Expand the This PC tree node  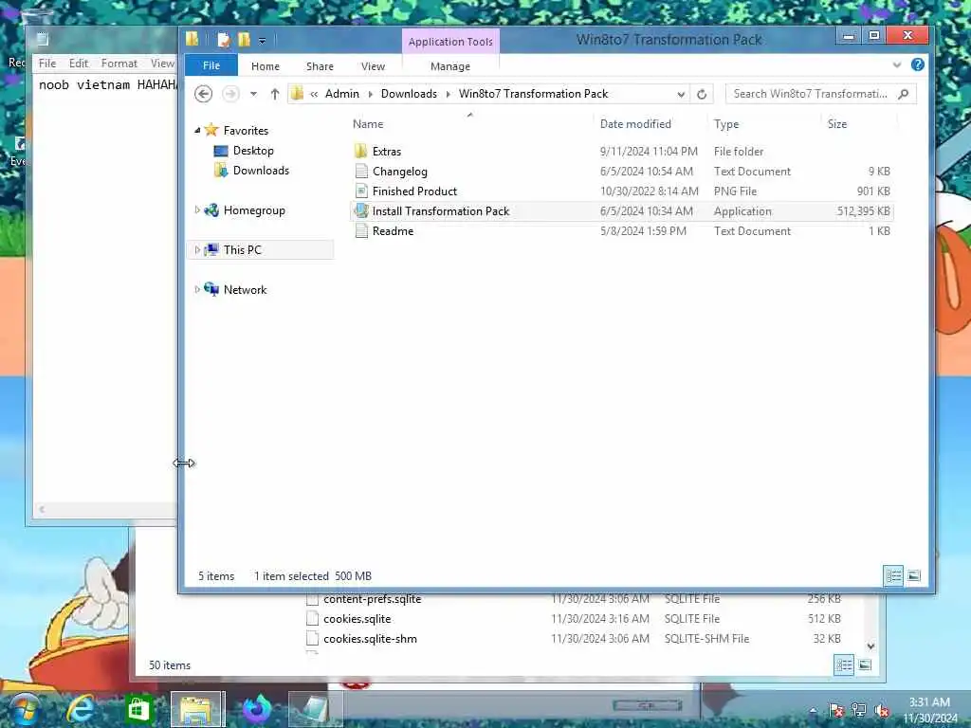pos(197,249)
